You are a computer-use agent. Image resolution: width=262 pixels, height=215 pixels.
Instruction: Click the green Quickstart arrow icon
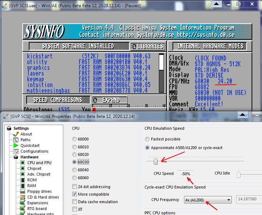[16, 145]
